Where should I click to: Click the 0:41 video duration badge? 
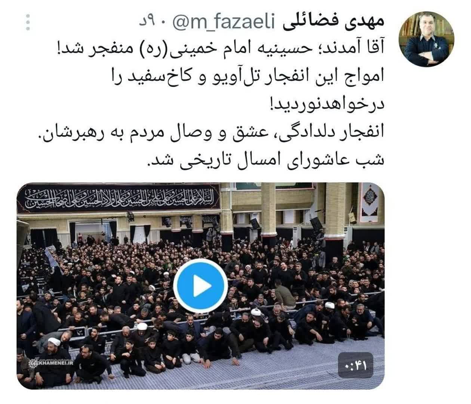click(355, 365)
